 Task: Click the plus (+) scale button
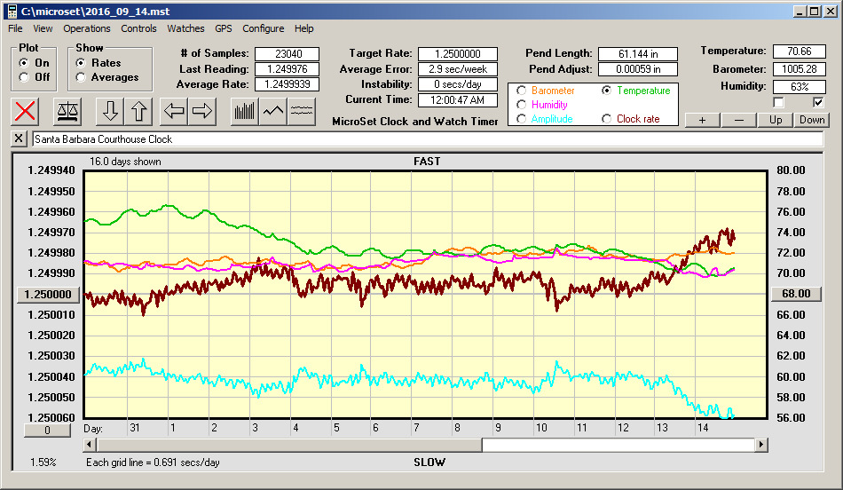click(702, 120)
